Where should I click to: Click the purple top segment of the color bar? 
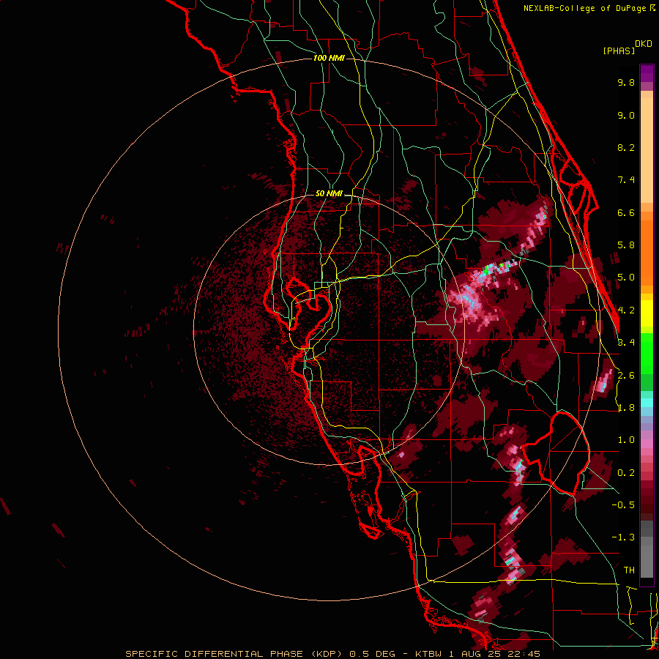click(647, 74)
